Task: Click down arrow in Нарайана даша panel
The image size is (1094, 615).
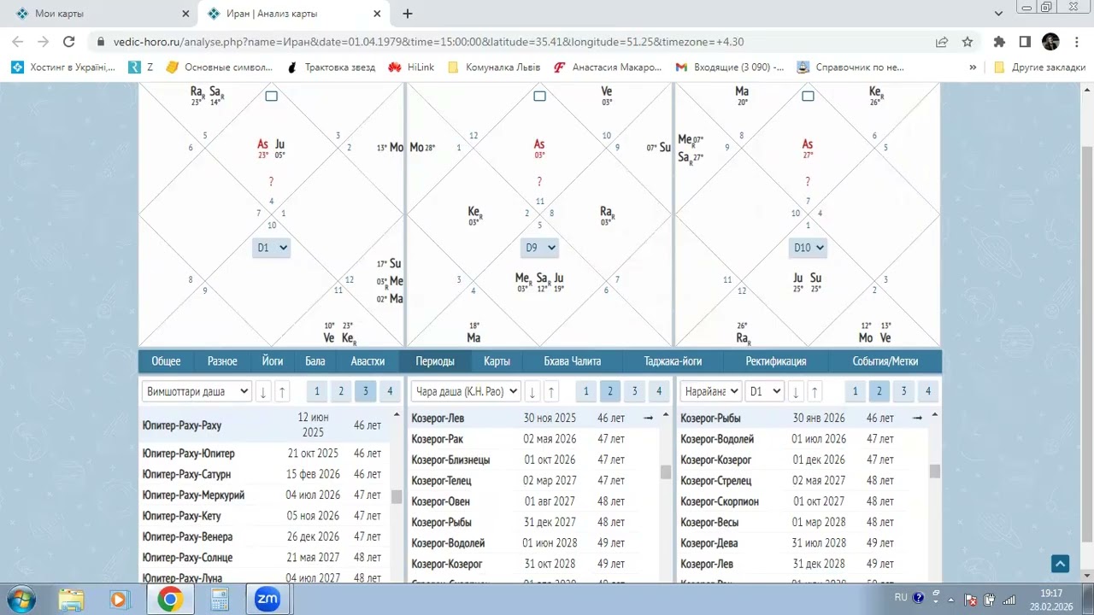Action: (796, 392)
